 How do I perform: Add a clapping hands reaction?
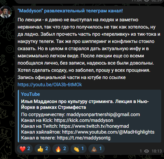[78, 149]
